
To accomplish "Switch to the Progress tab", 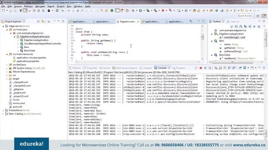I will 179,68.
